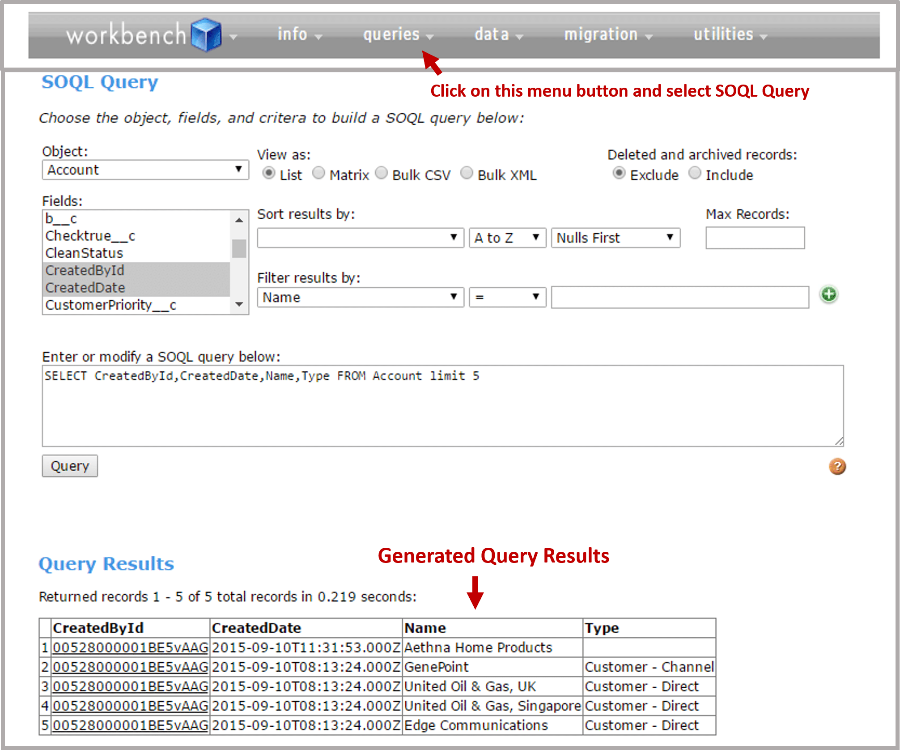Click the CreatedDate column header

click(x=306, y=628)
